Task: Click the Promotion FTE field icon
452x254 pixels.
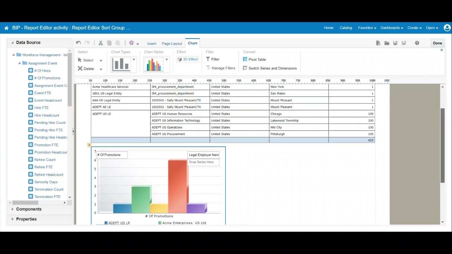Action: point(31,145)
